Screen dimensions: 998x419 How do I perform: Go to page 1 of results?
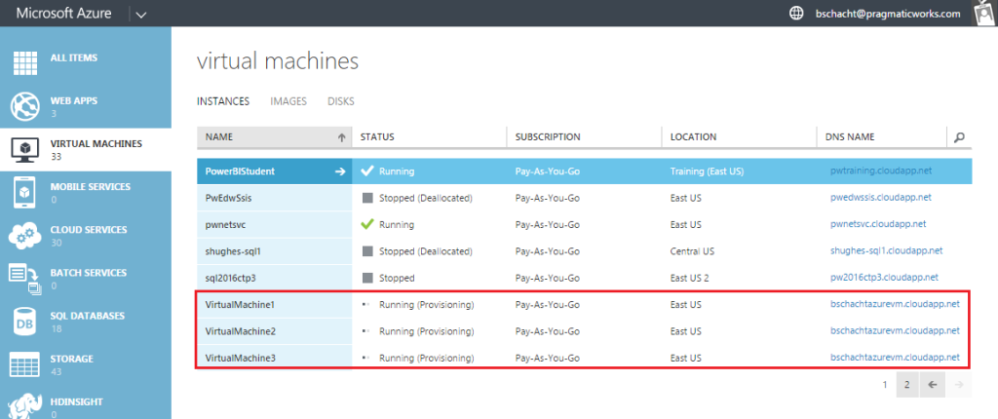[x=885, y=385]
